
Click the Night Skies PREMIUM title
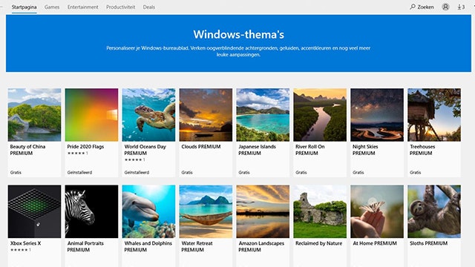(x=365, y=150)
